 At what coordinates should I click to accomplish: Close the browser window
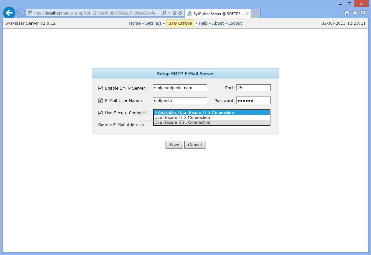pos(361,4)
